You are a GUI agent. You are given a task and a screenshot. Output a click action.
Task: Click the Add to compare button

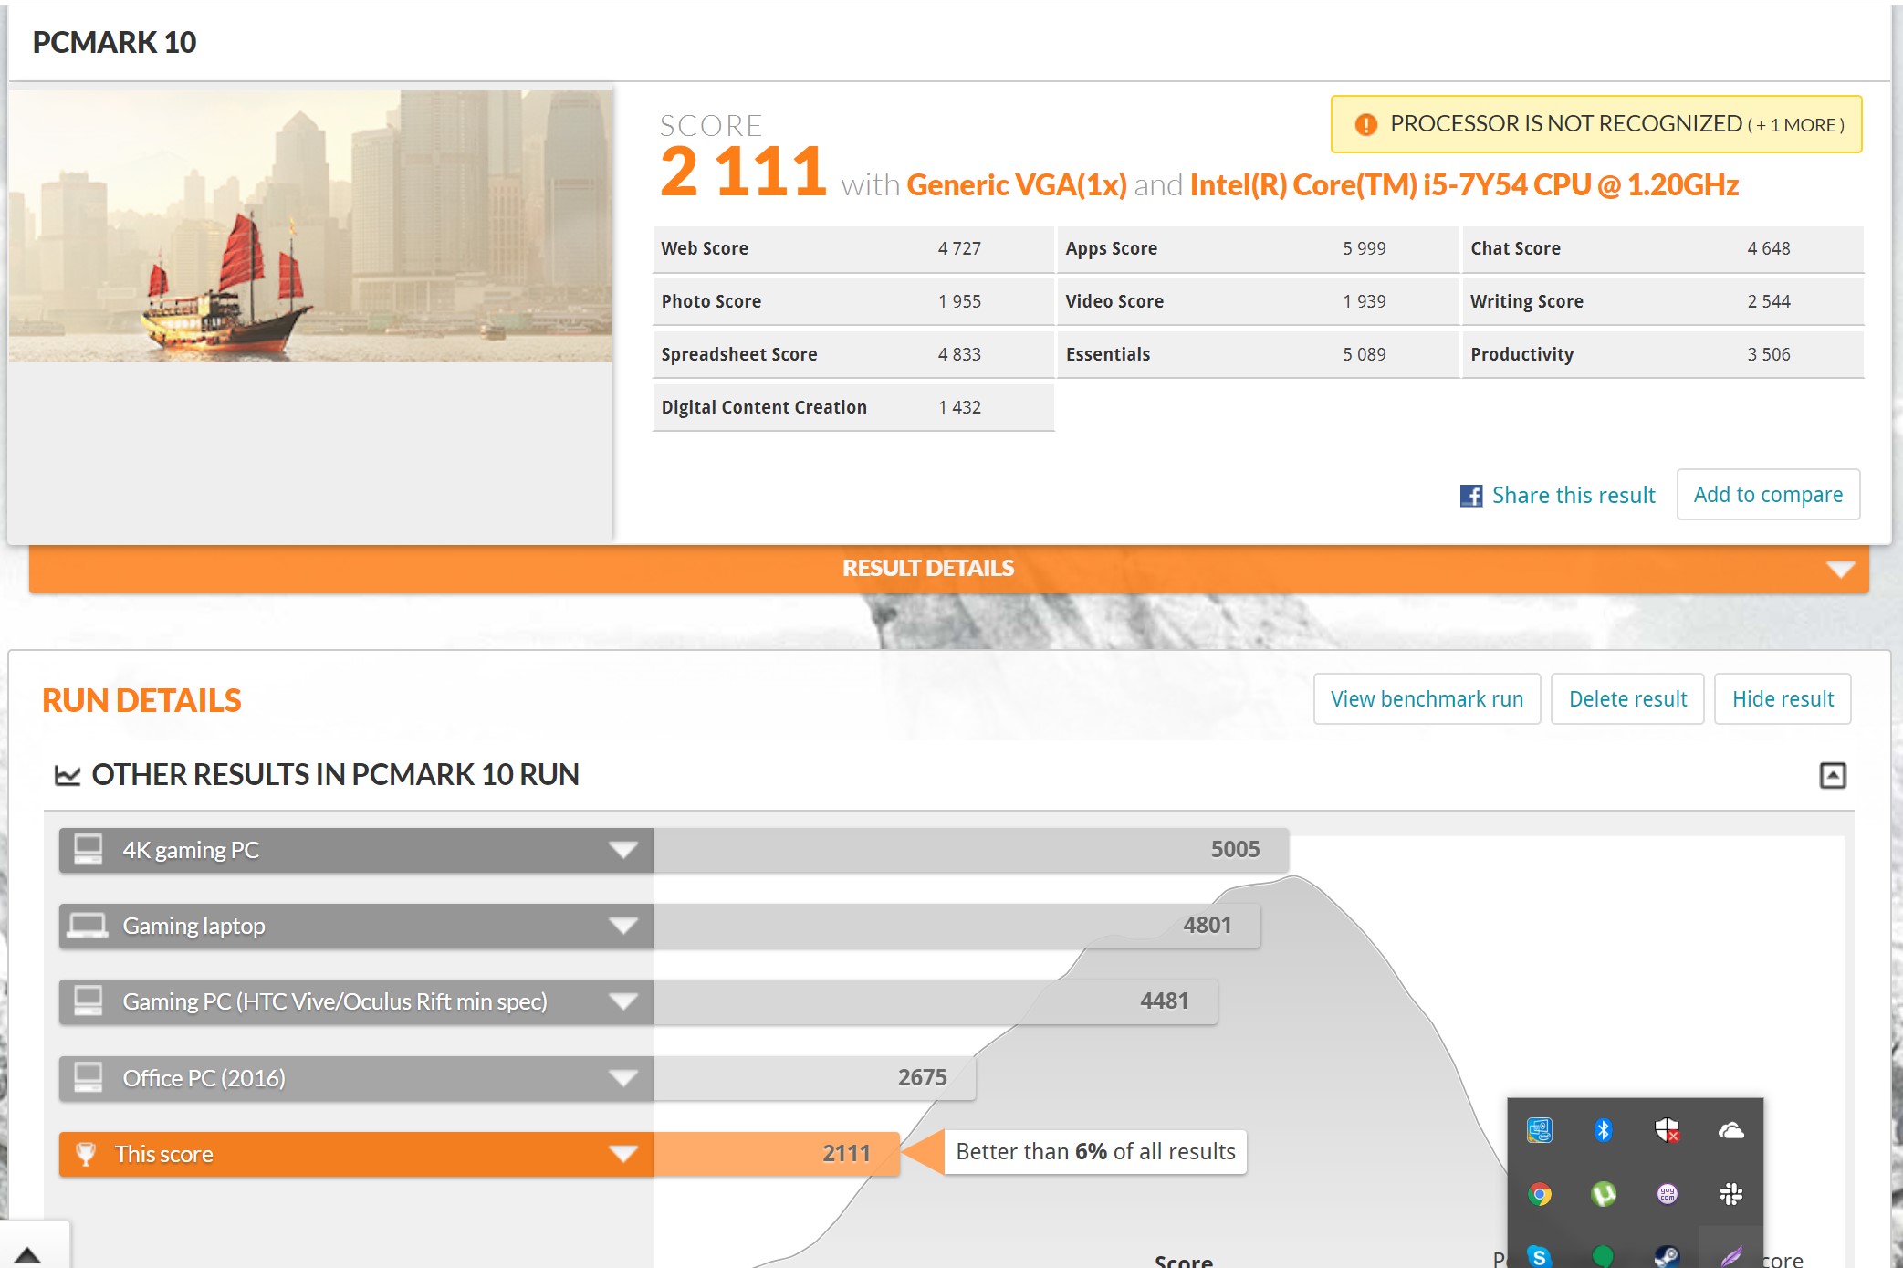1768,495
